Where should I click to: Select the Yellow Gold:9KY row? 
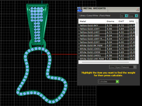point(107,25)
